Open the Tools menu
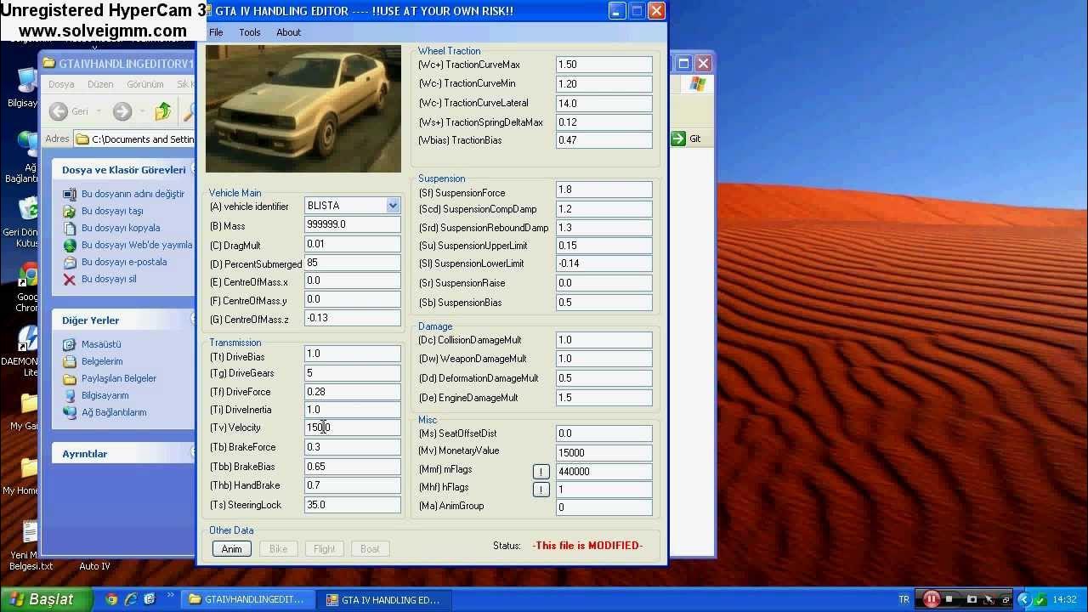1088x612 pixels. 250,32
